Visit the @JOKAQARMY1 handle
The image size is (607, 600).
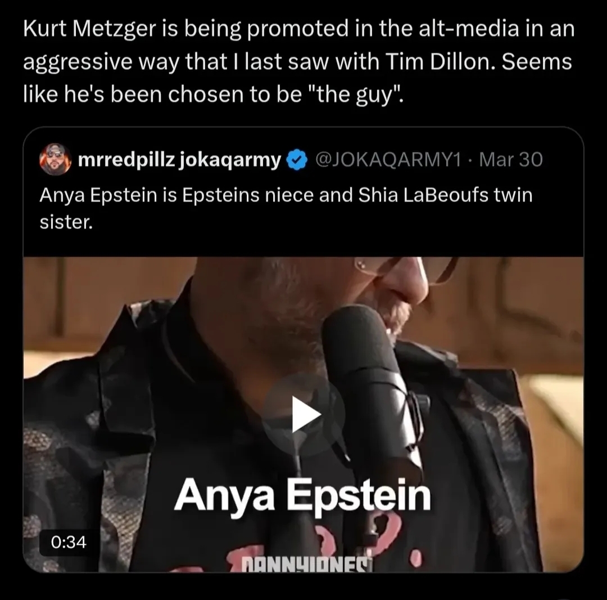pos(388,160)
